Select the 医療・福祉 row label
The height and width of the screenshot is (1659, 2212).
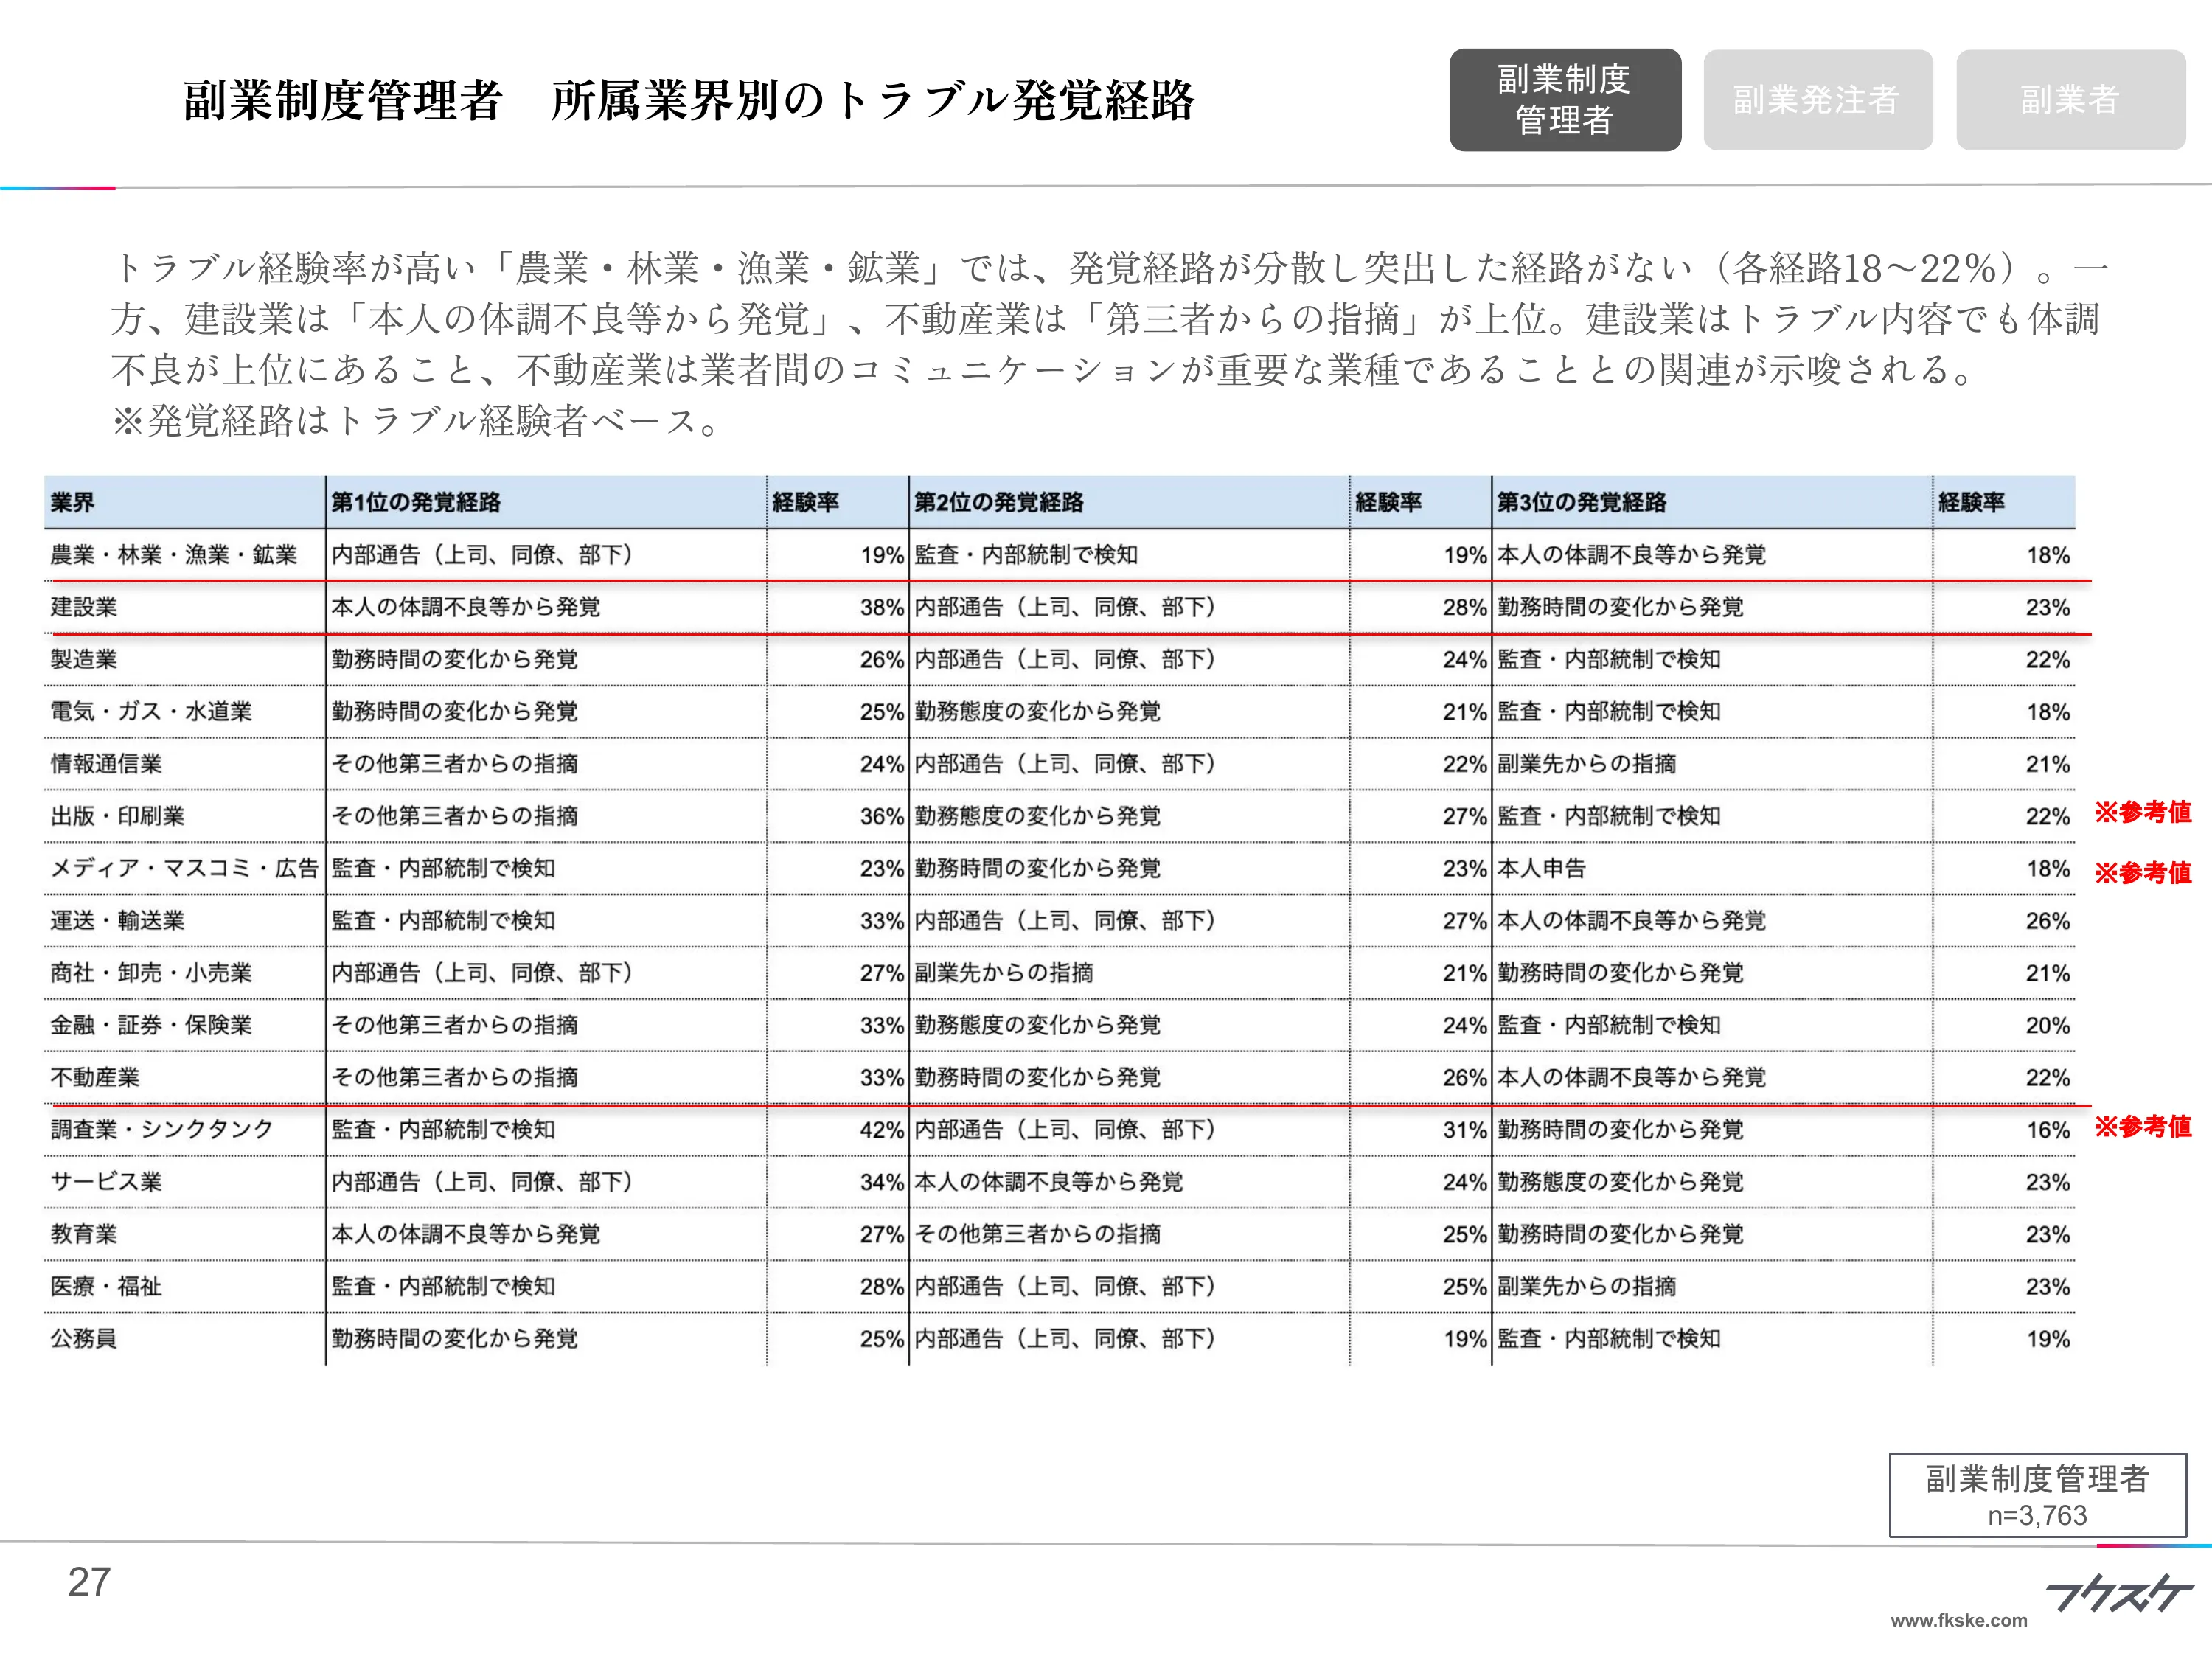[x=106, y=1286]
